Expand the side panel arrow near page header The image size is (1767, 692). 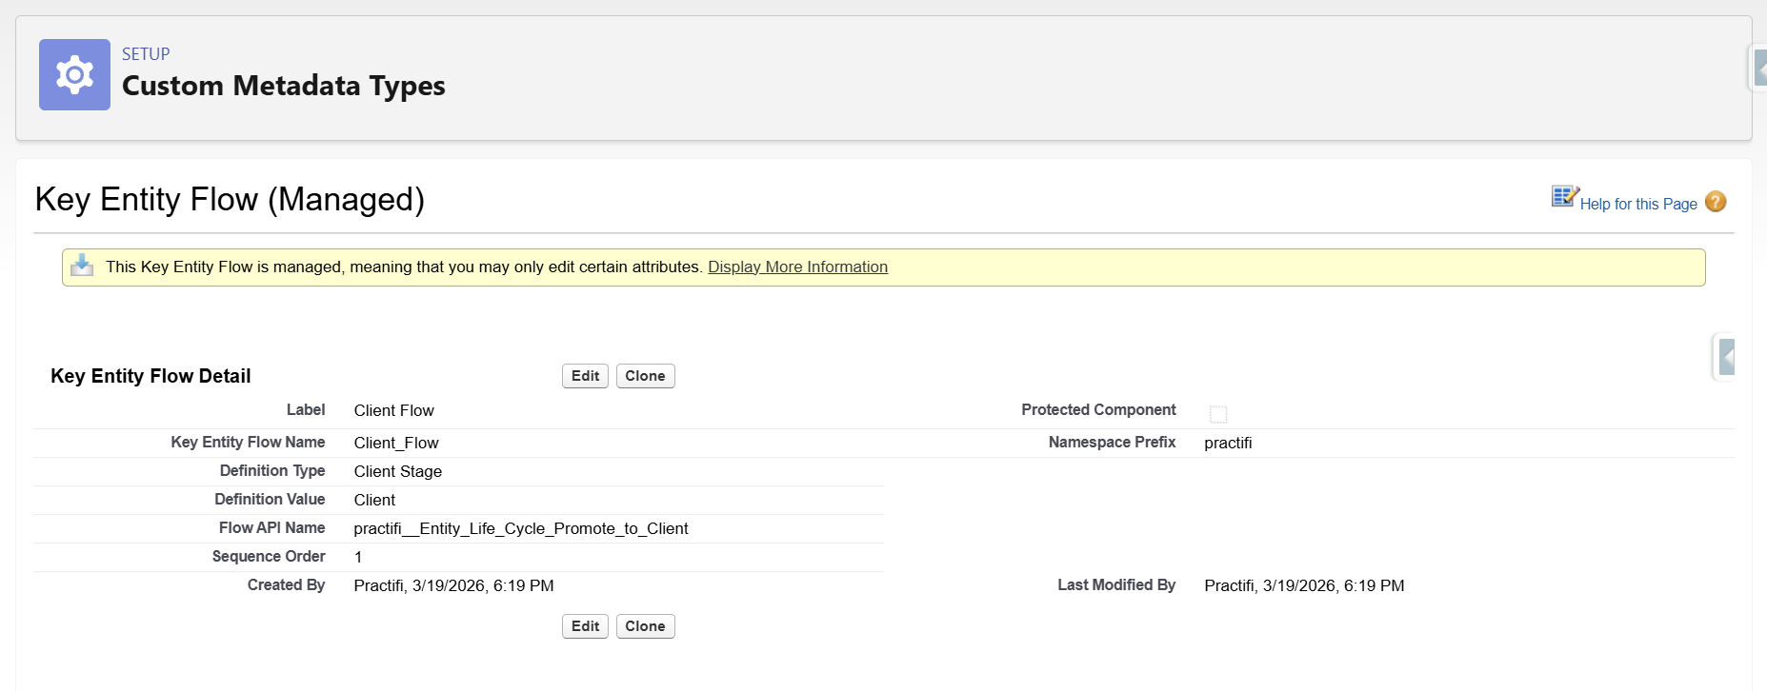point(1760,68)
